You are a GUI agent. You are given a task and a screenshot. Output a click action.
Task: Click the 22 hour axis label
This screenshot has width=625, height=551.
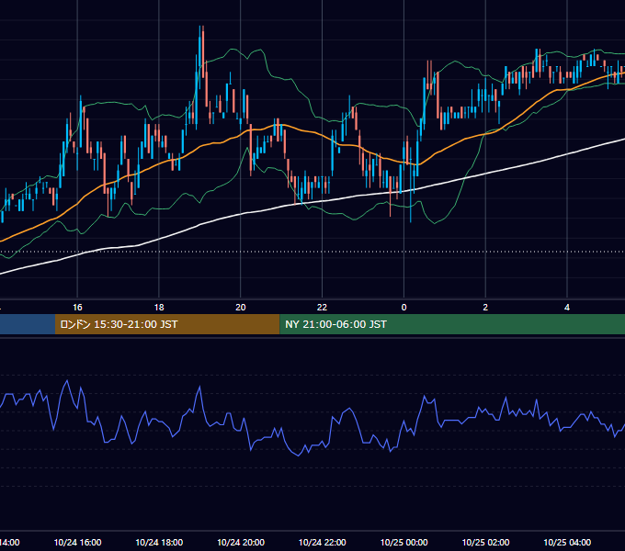[x=322, y=308]
